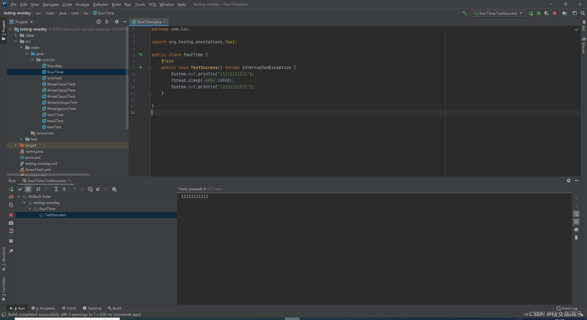
Task: Toggle the Structure side tool window
Action: [x=4, y=259]
